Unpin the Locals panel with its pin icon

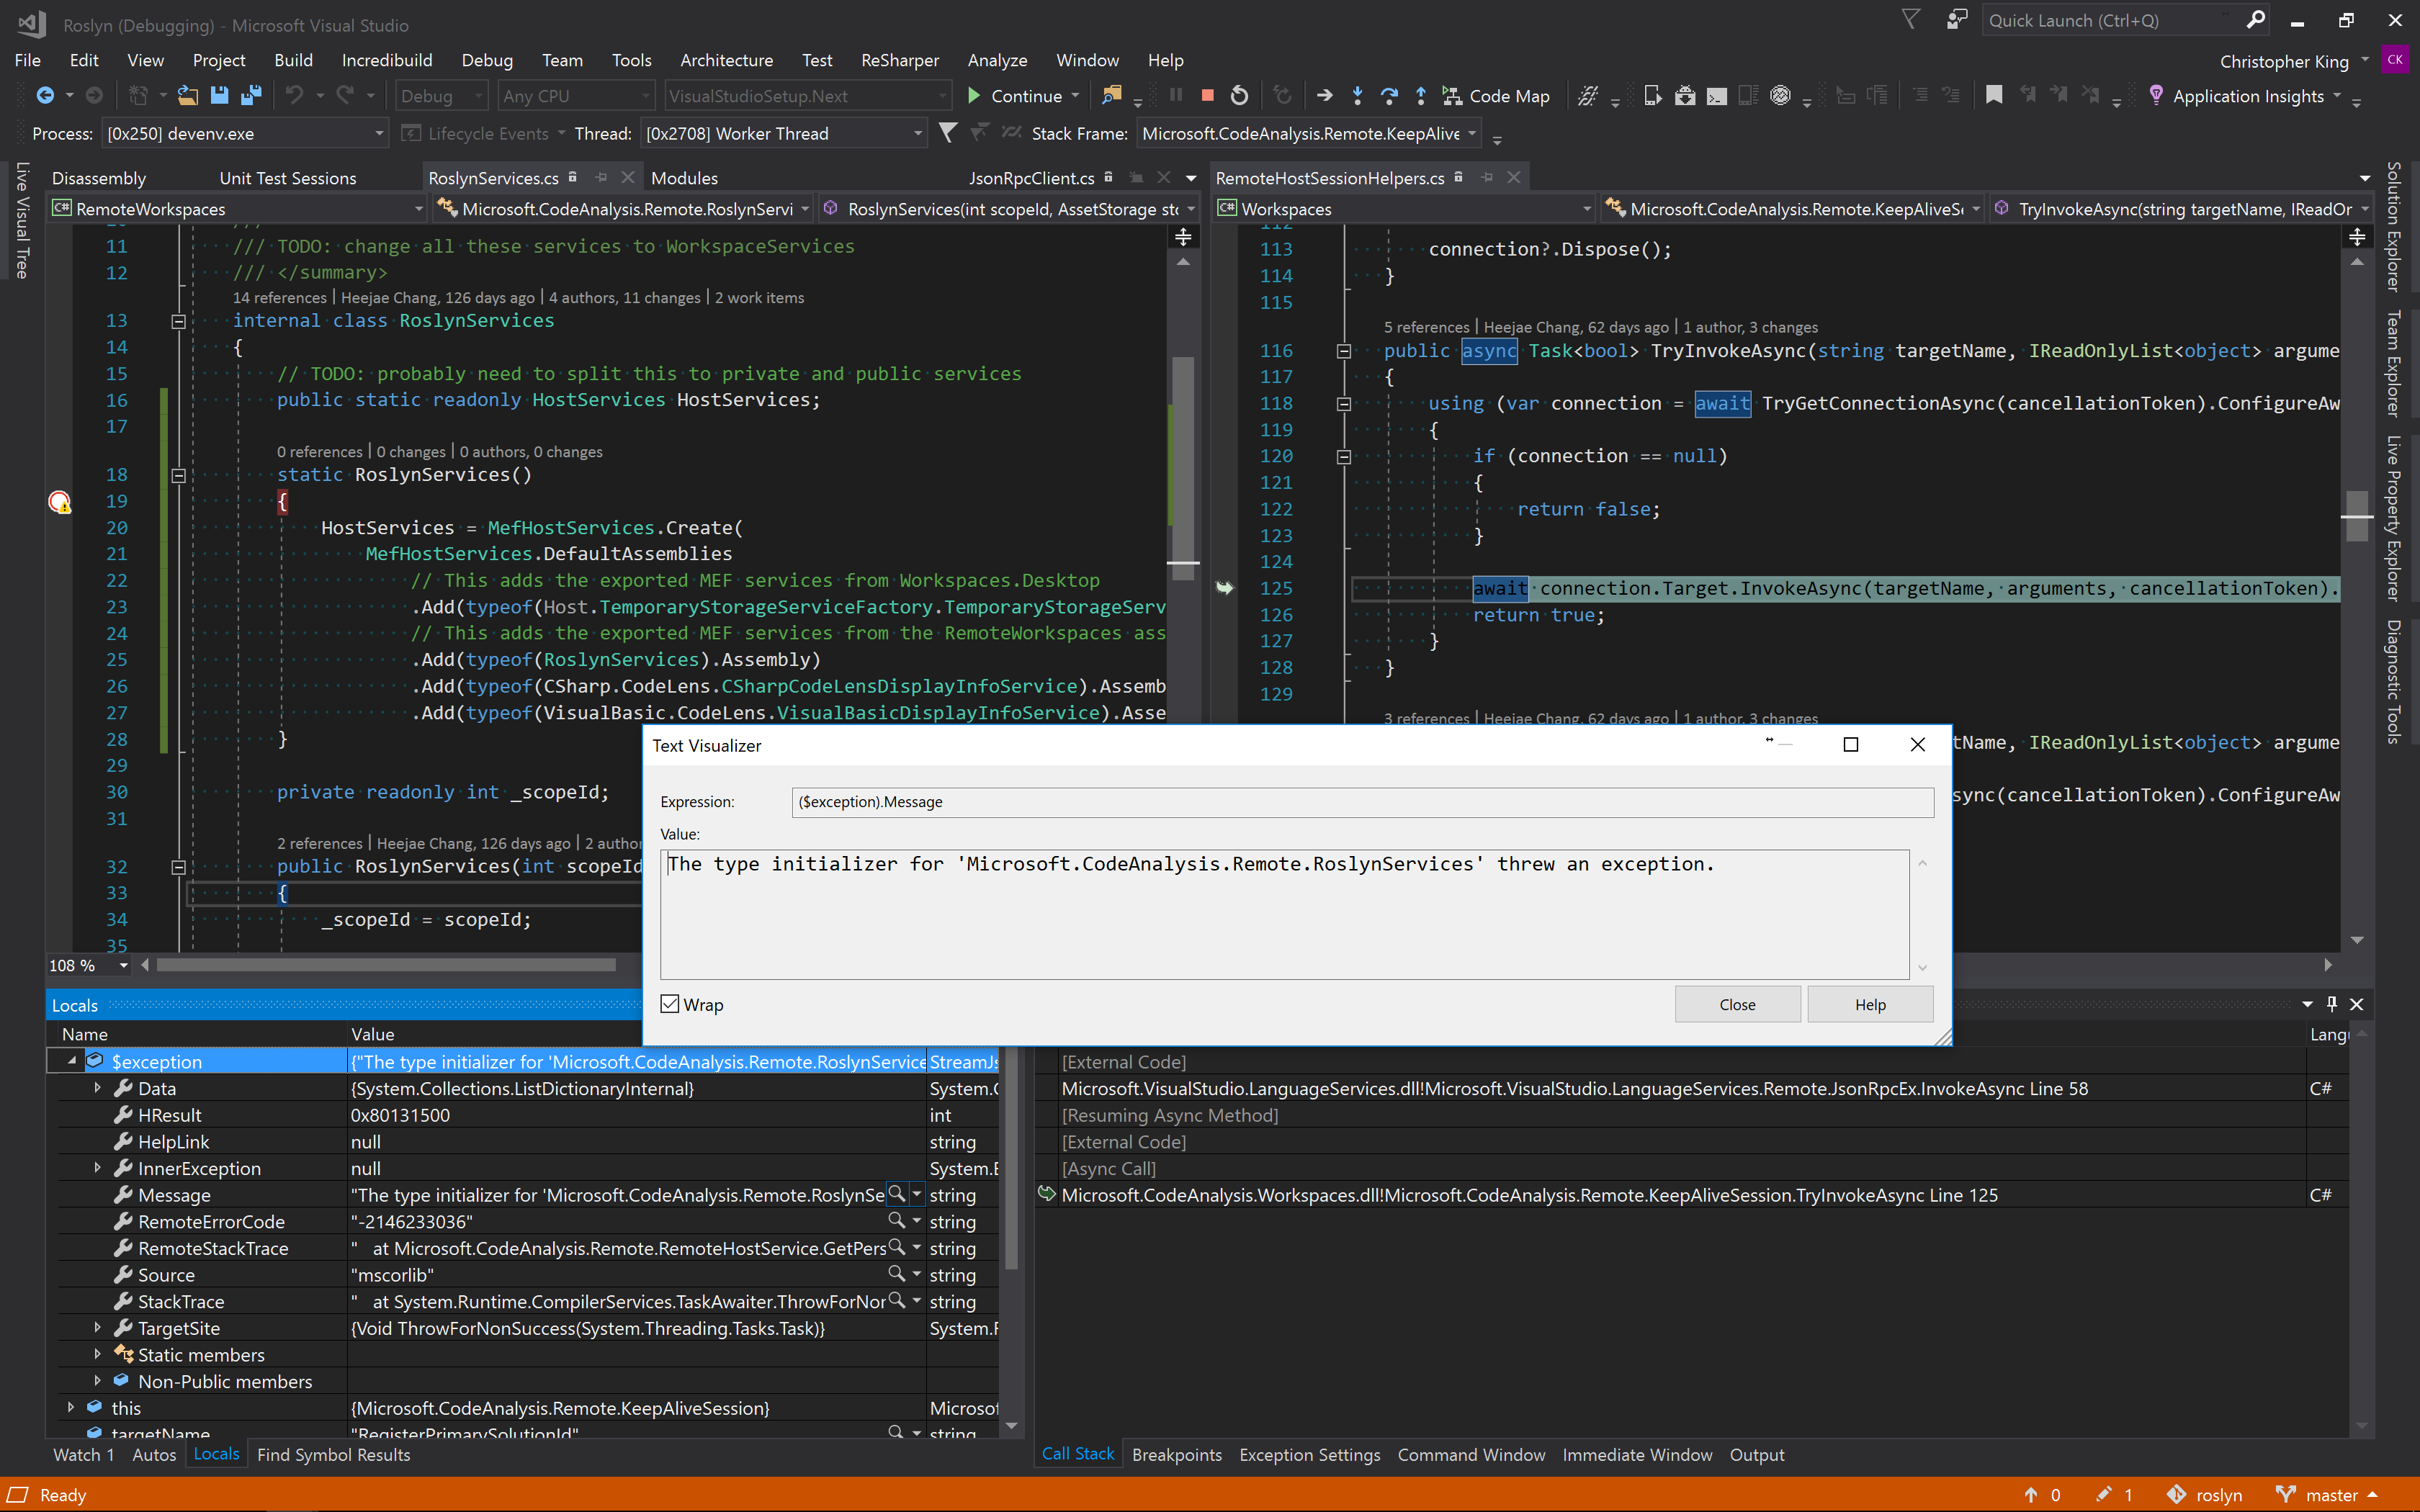2332,1004
